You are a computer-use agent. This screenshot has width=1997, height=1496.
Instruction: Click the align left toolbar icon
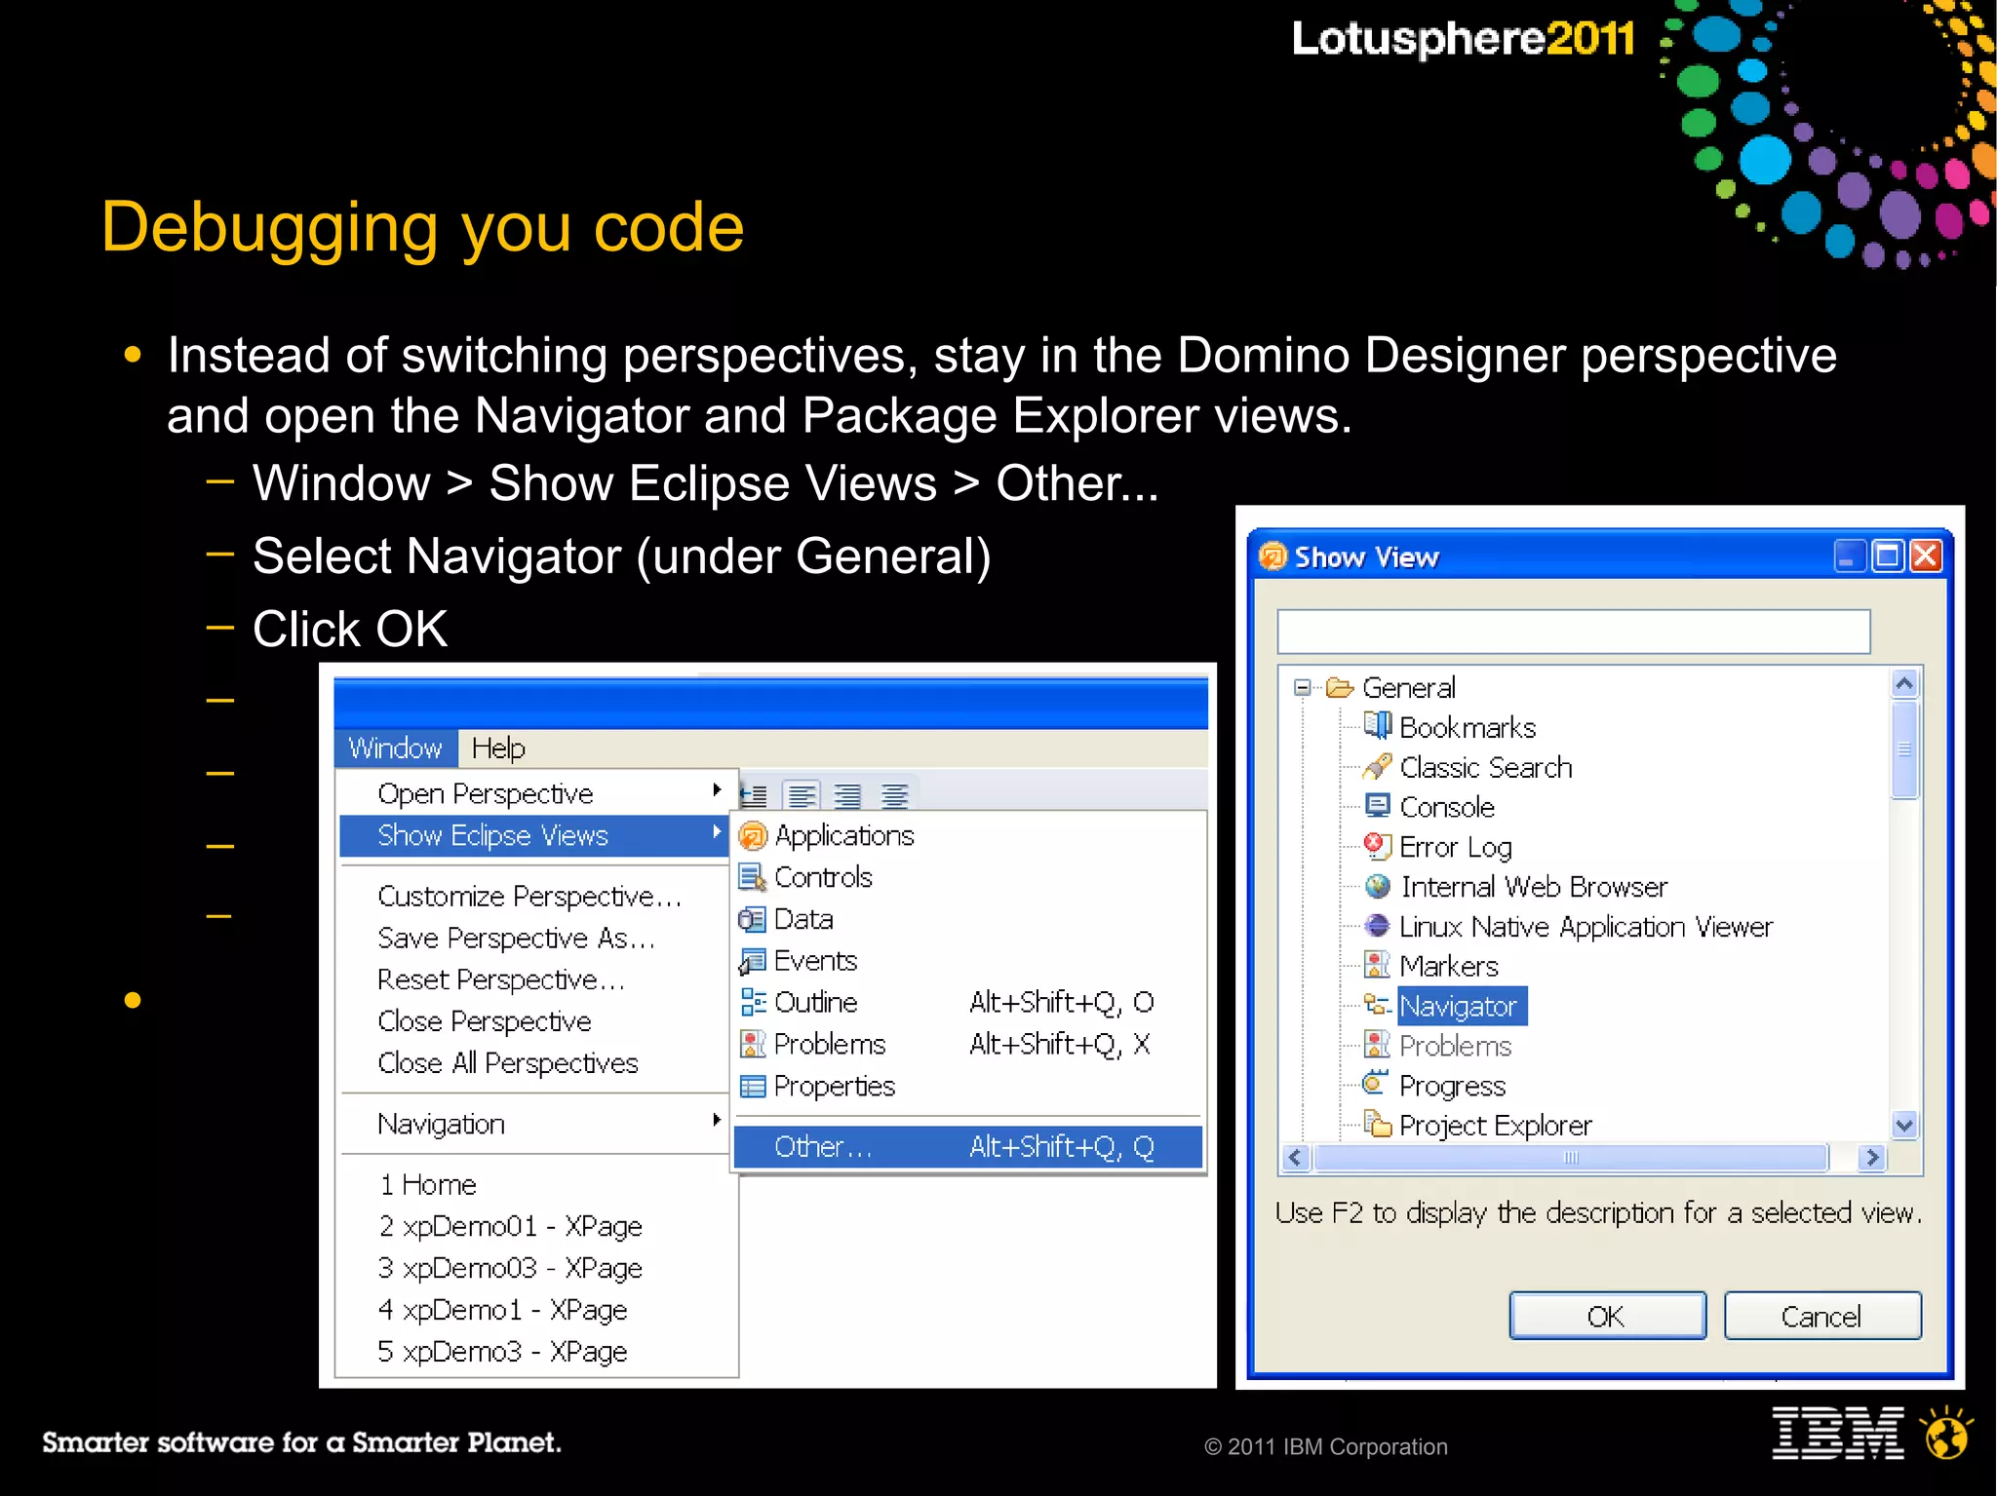[802, 795]
